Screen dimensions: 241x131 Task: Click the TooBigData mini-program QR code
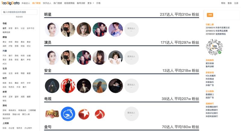point(214,47)
